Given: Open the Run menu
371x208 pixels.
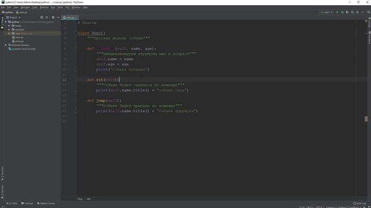Looking at the screenshot, I should [53, 8].
